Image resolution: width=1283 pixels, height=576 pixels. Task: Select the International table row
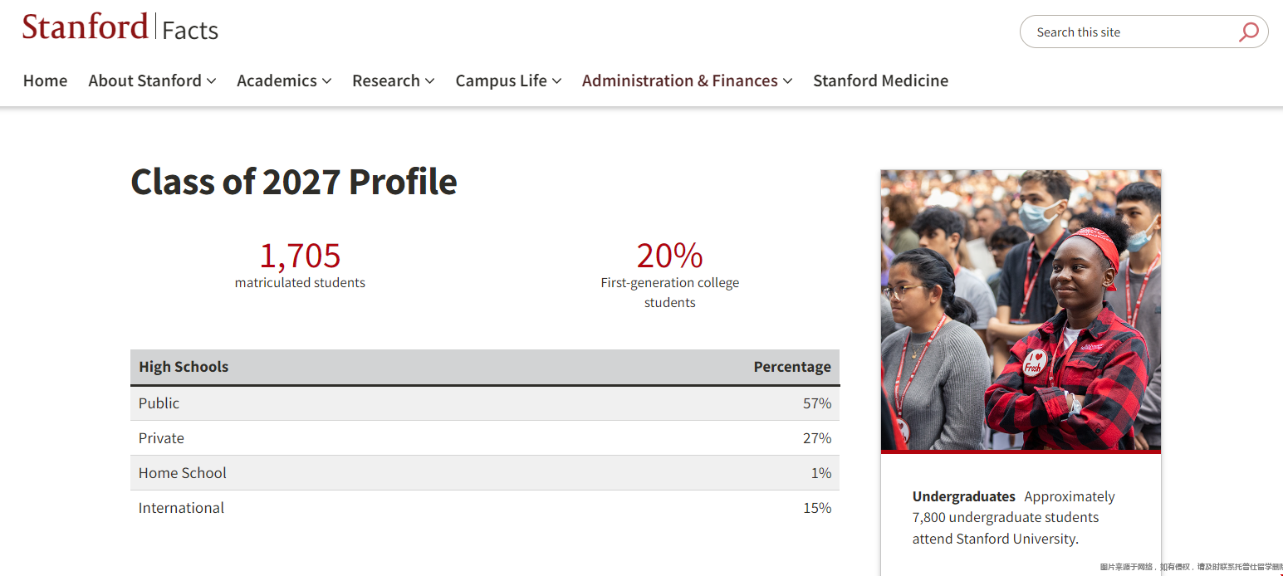click(x=485, y=508)
